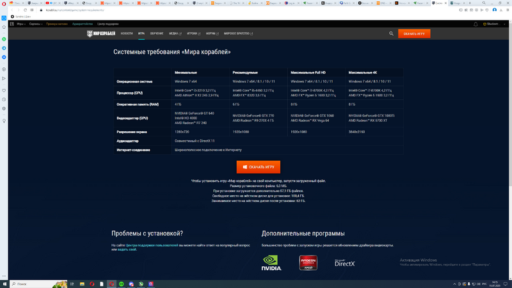Open Telegram in the Opera sidebar
The height and width of the screenshot is (288, 512).
4,48
